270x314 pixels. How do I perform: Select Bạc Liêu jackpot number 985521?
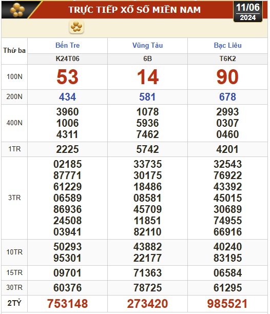227,304
